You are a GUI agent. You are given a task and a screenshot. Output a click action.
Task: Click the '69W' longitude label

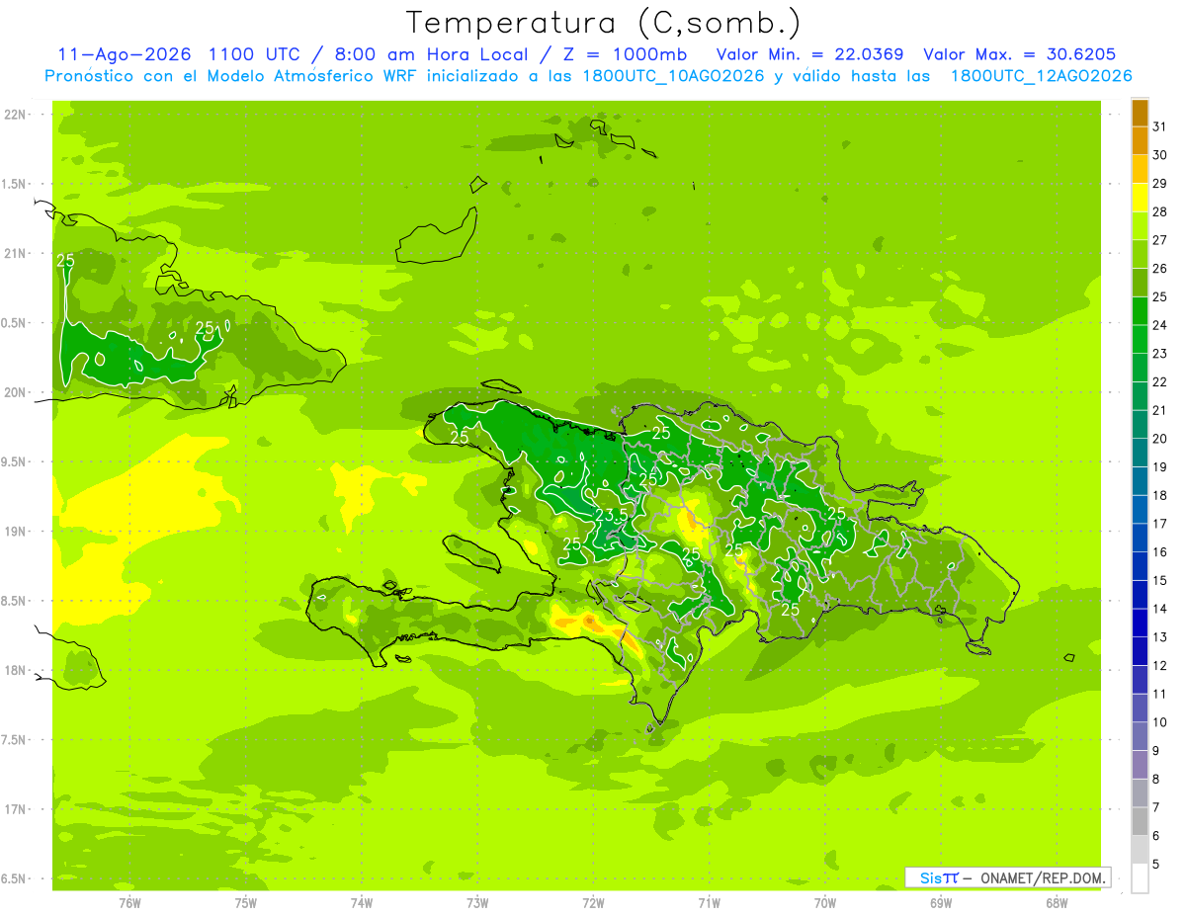pyautogui.click(x=941, y=903)
